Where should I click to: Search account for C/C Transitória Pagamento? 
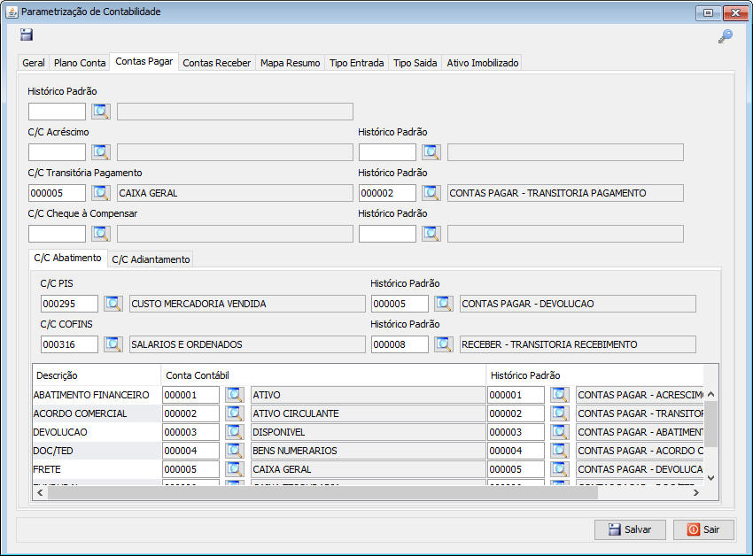pyautogui.click(x=100, y=193)
